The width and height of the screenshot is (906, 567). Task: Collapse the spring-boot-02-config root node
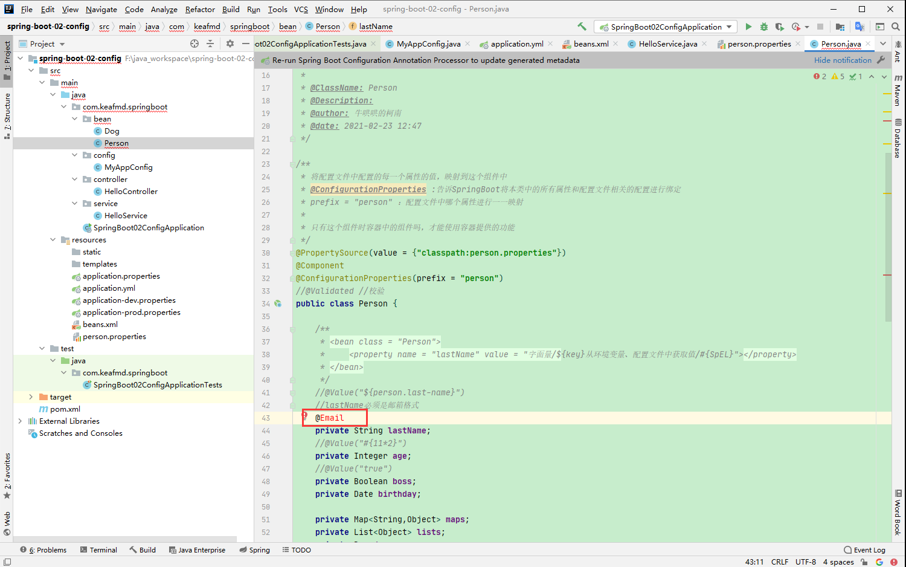click(21, 59)
